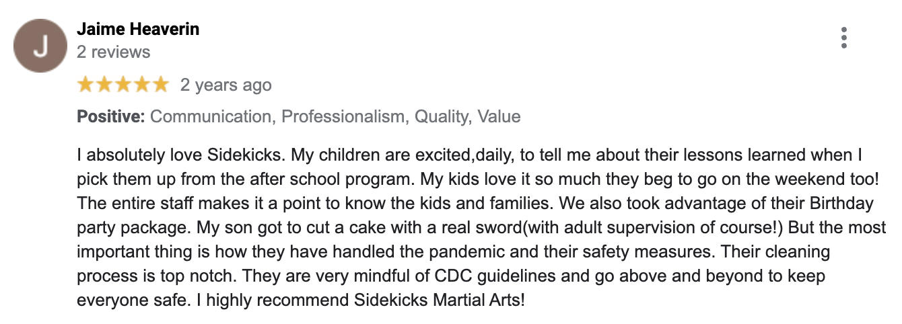
Task: Click "Sidekicks Martial Arts!" at review end
Action: (439, 300)
